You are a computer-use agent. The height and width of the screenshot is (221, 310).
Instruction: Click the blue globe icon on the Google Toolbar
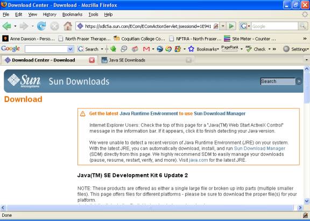tap(160, 49)
